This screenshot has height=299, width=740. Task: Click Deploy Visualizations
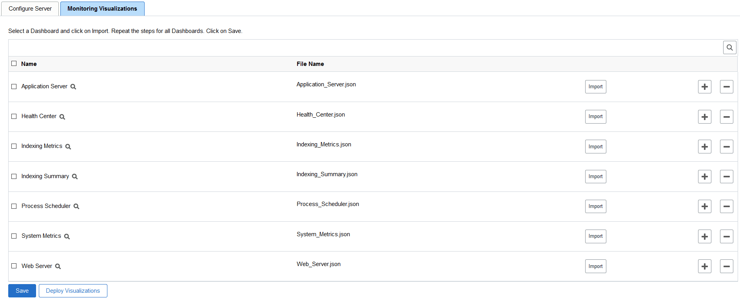73,290
